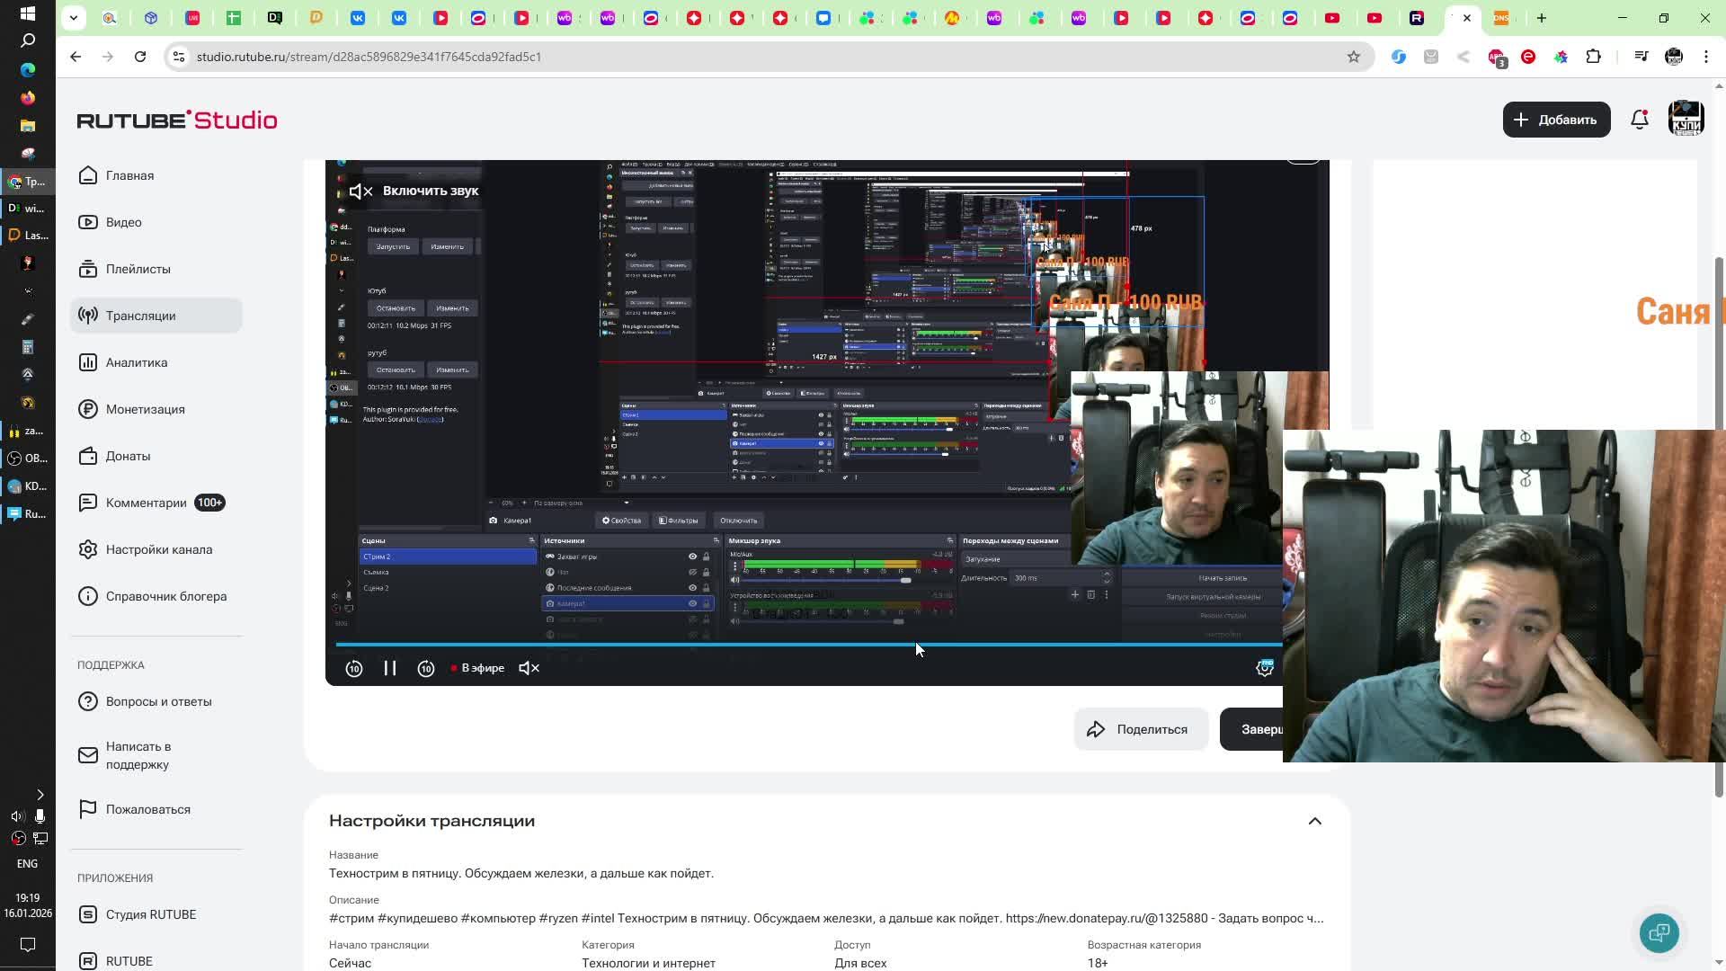
Task: Open the Комментарии section
Action: pyautogui.click(x=146, y=503)
